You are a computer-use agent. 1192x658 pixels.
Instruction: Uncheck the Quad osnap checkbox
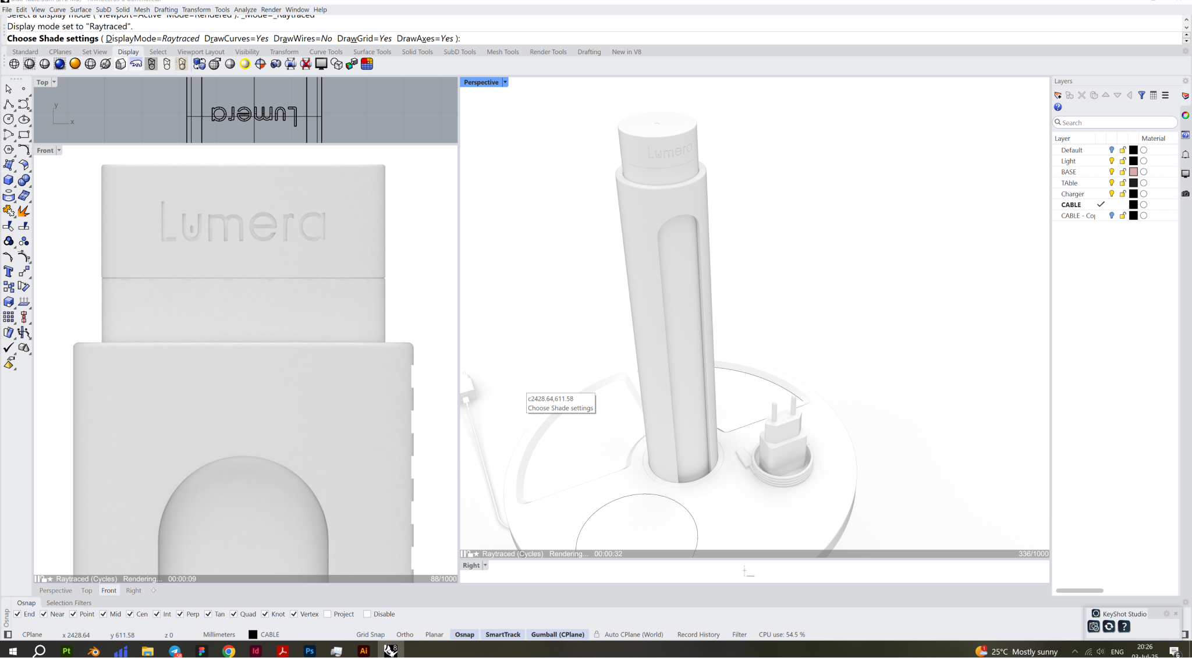click(x=233, y=614)
